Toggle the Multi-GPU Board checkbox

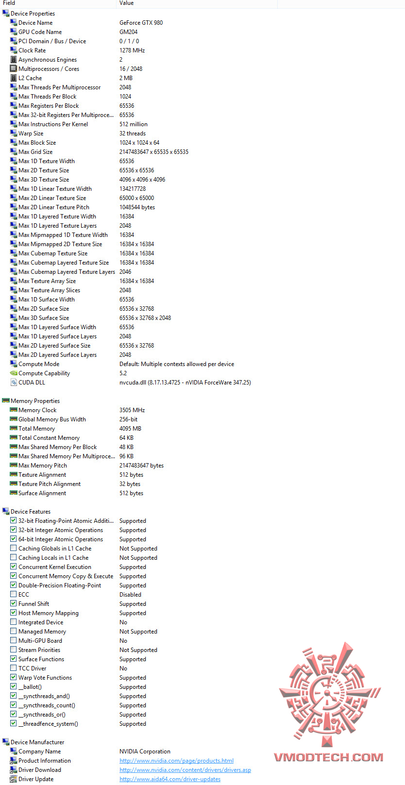point(14,640)
